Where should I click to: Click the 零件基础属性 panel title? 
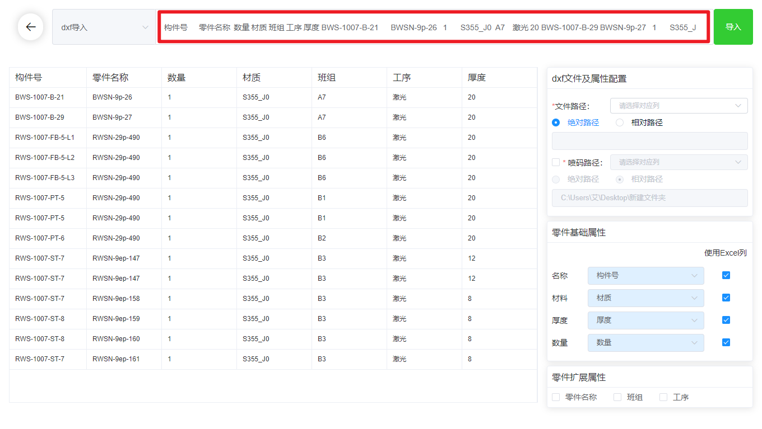579,233
